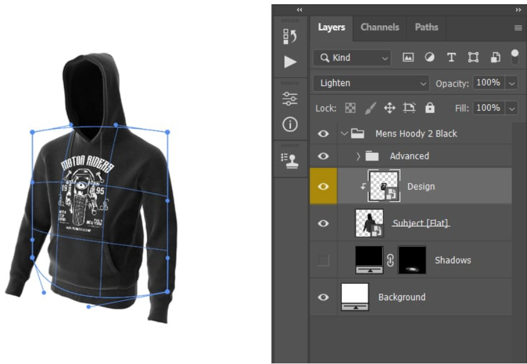Lock artboard nesting icon
The width and height of the screenshot is (527, 364).
(x=409, y=108)
